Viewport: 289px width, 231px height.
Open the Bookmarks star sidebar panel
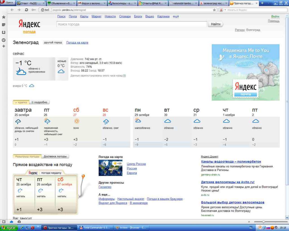(3, 17)
